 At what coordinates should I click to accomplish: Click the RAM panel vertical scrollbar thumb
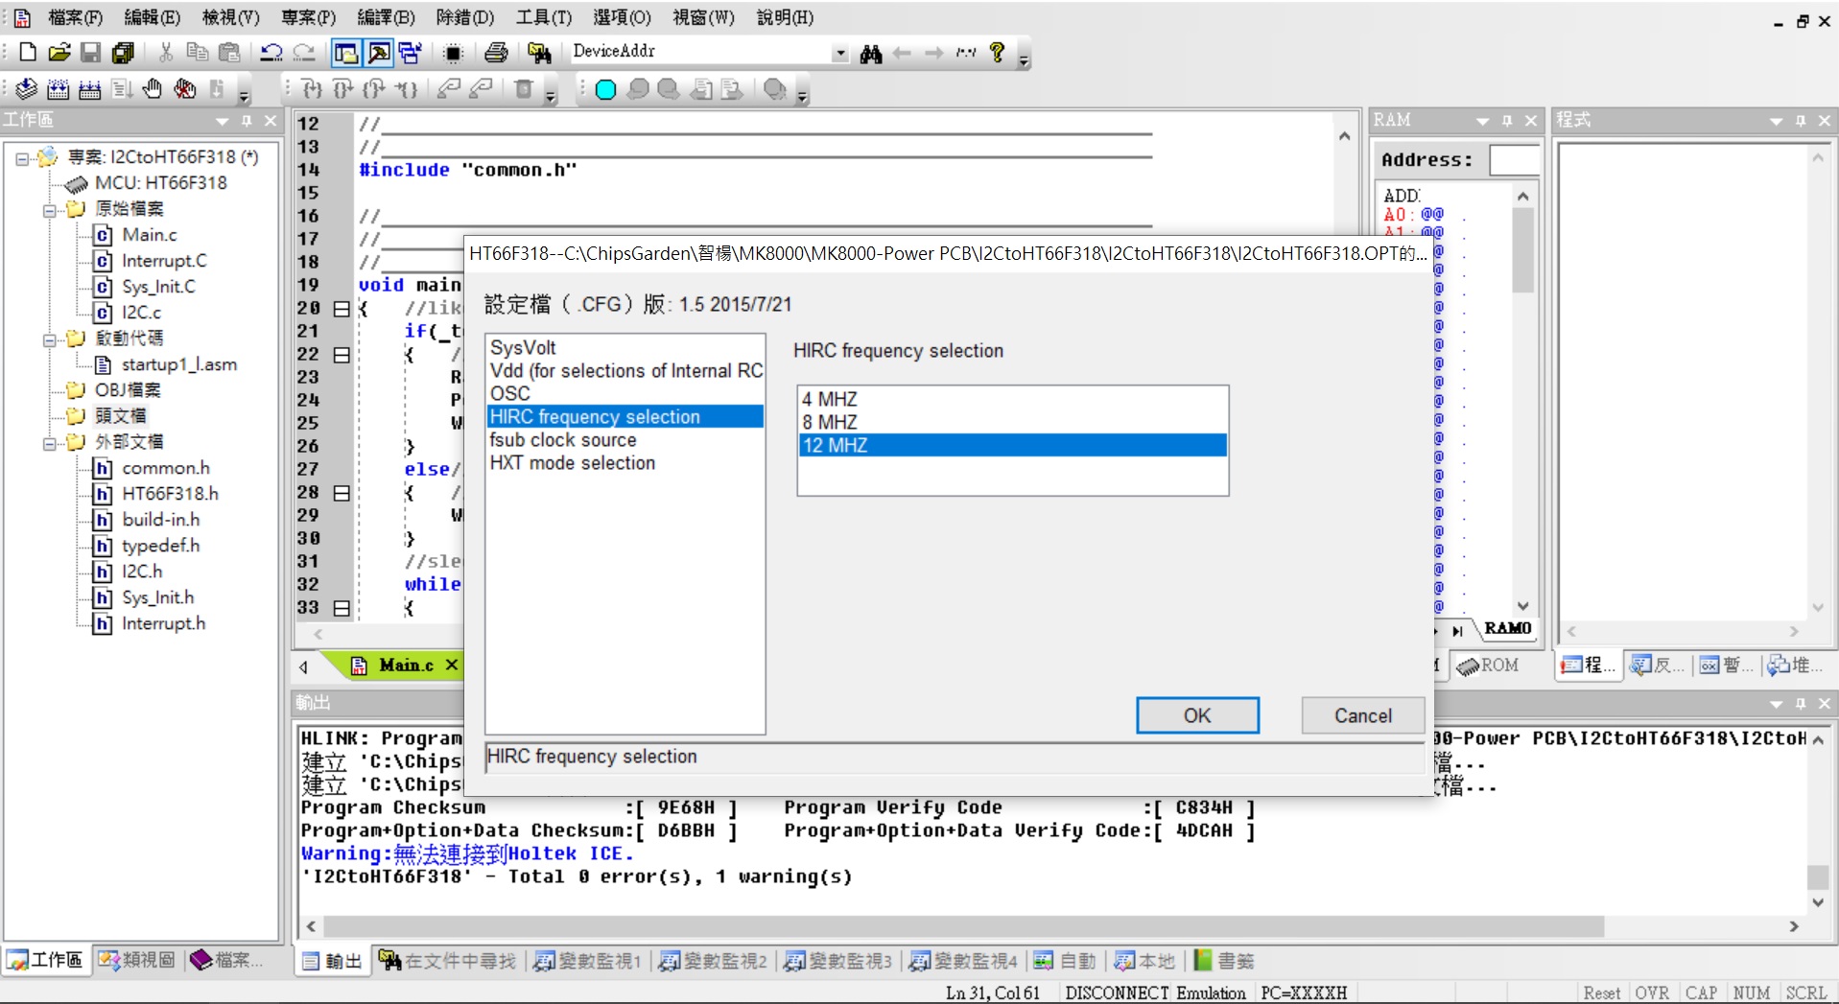[1522, 249]
